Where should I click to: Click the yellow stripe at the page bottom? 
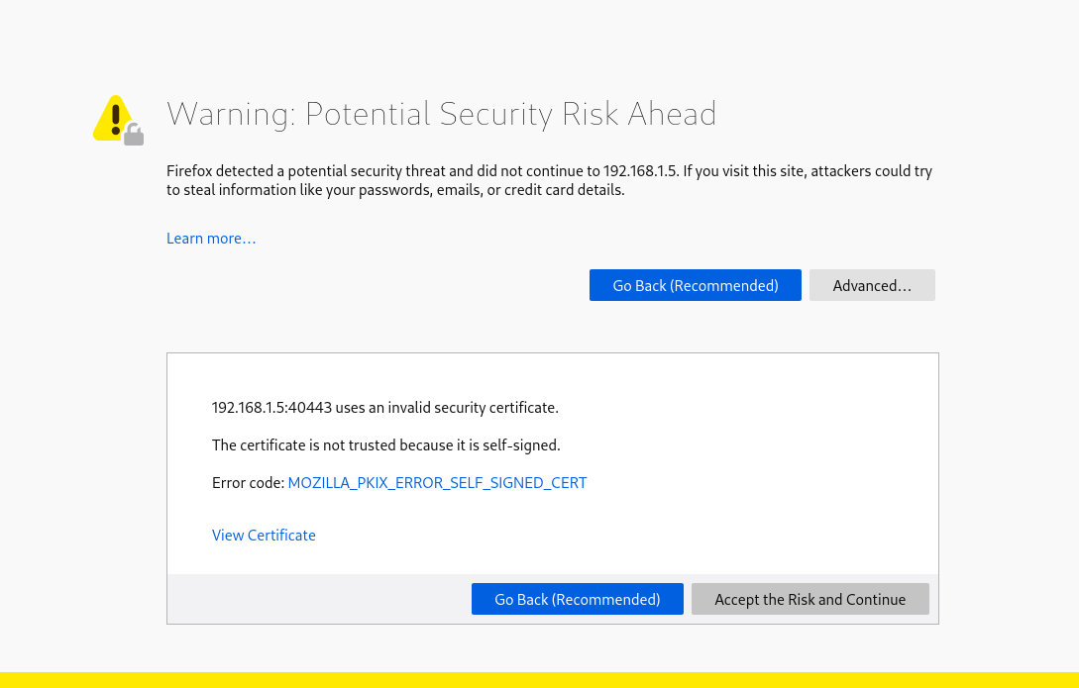(x=539, y=680)
